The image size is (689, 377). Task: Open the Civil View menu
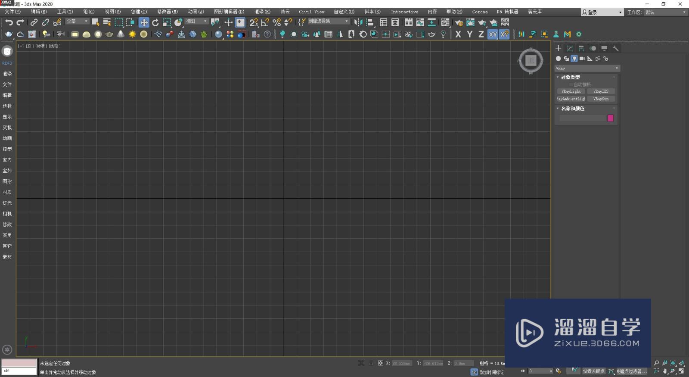pos(312,12)
